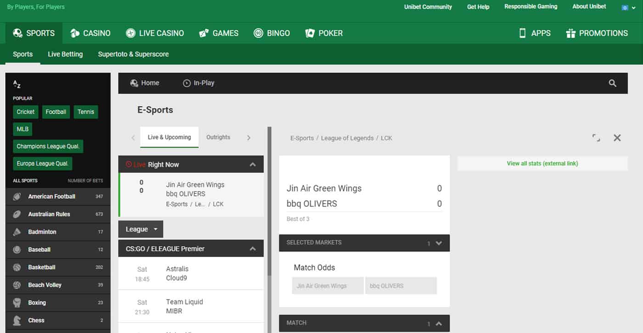This screenshot has width=643, height=333.
Task: Switch to Live Betting sub-tab
Action: [x=65, y=54]
